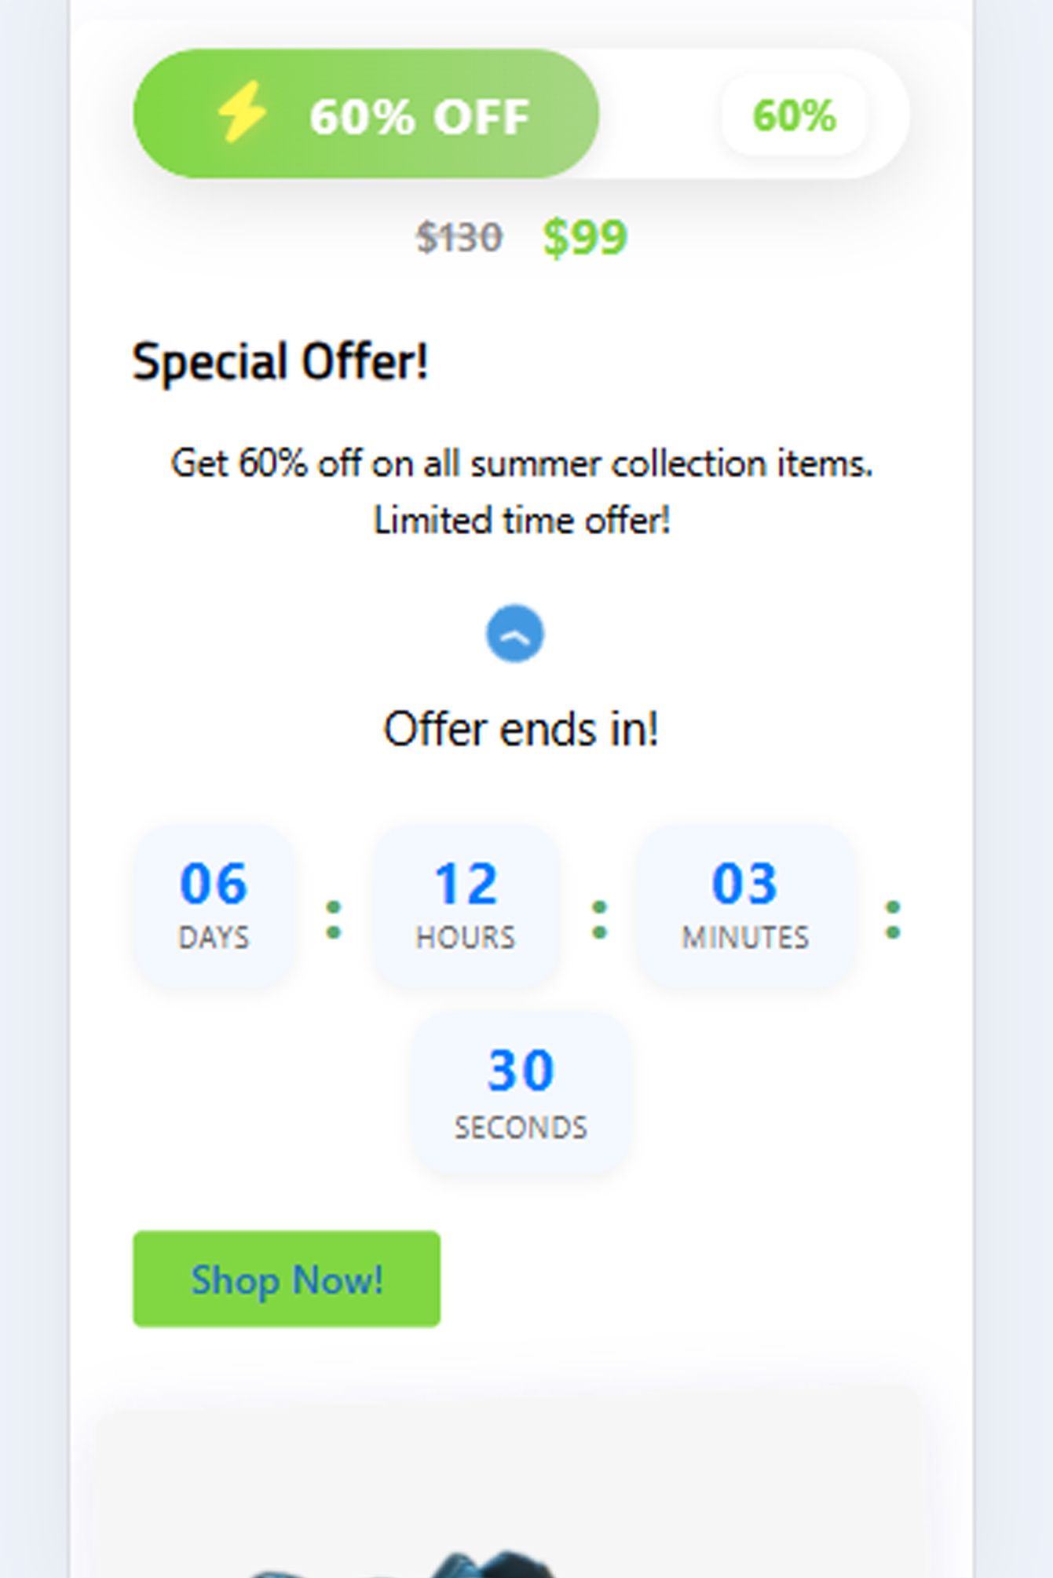Click the Limited time offer! text line
The height and width of the screenshot is (1578, 1053).
click(521, 520)
